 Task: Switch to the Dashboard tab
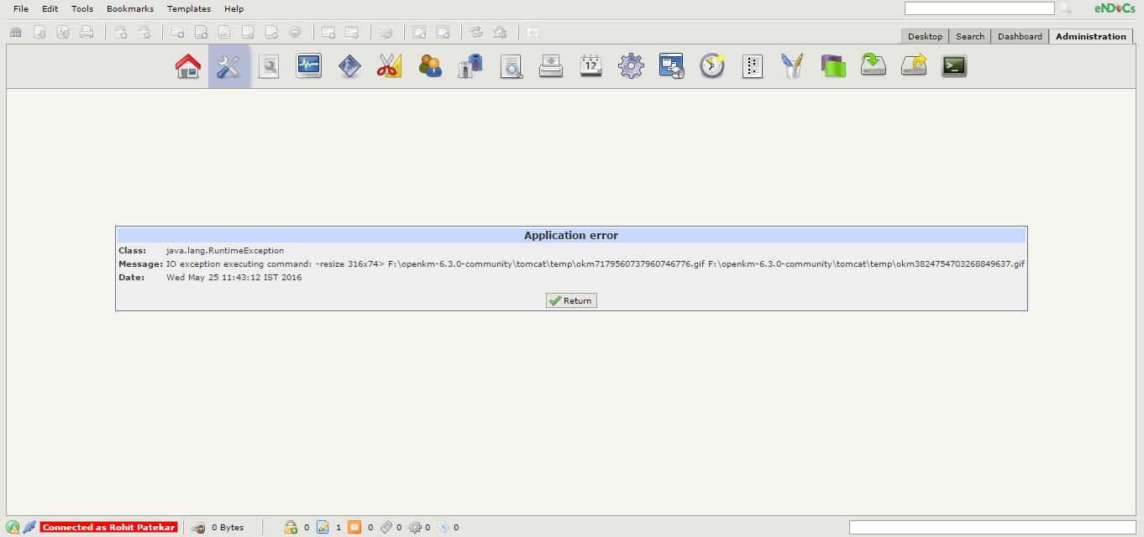point(1020,36)
